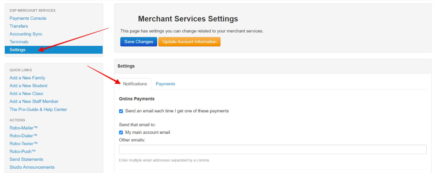
Task: Click Update Account Information button
Action: point(189,42)
